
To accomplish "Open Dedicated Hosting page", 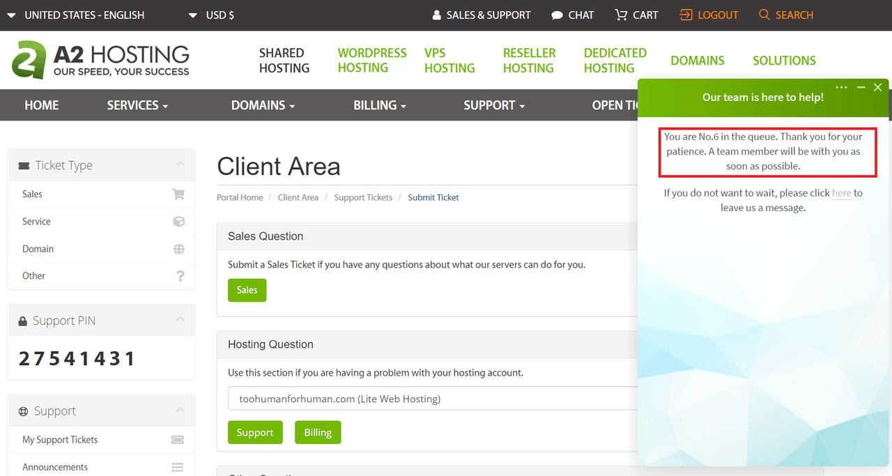I will tap(615, 61).
